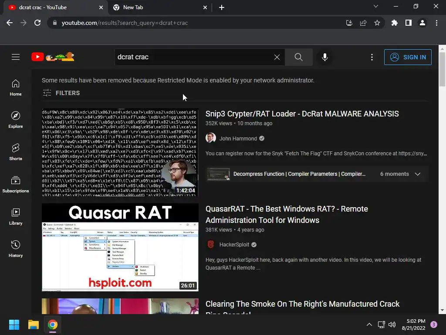Open the search FILTERS options
The width and height of the screenshot is (446, 335).
(61, 93)
